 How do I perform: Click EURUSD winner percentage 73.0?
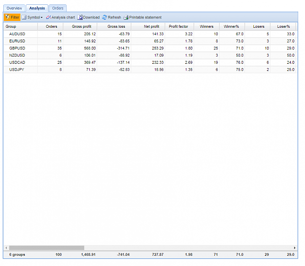click(240, 41)
